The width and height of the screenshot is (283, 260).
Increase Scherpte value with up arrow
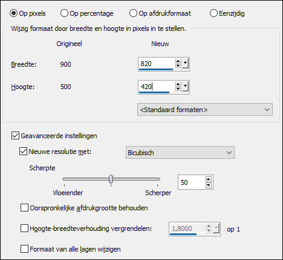[x=209, y=179]
